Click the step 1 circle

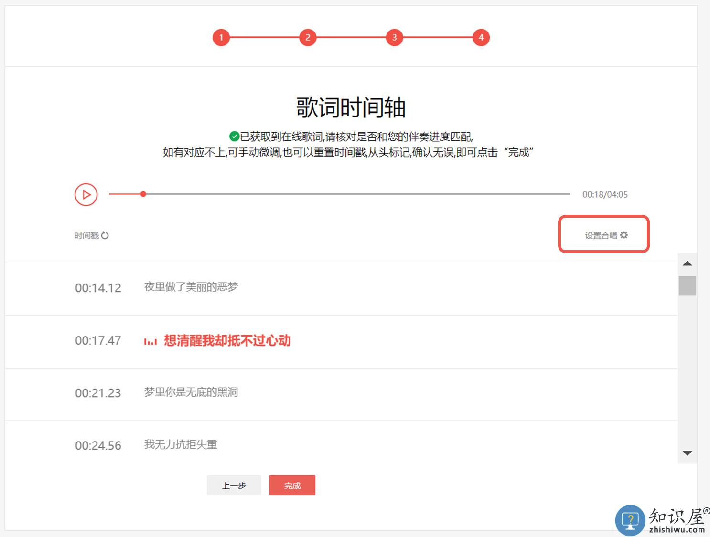pos(221,37)
